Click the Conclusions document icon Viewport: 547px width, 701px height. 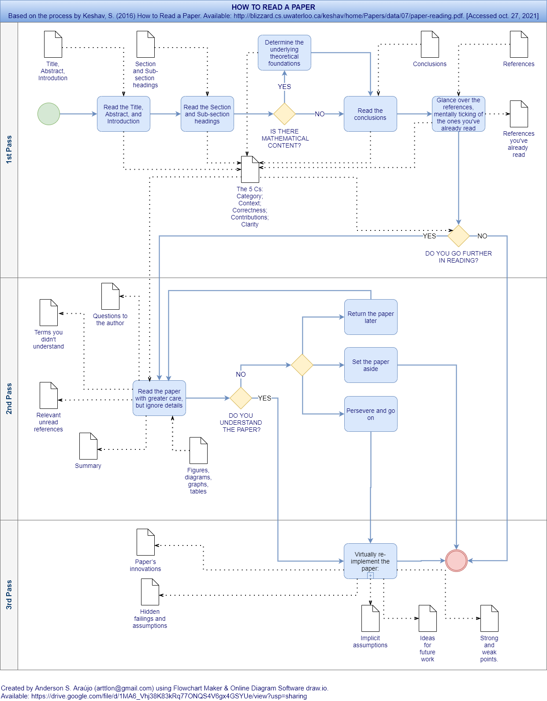[x=429, y=45]
